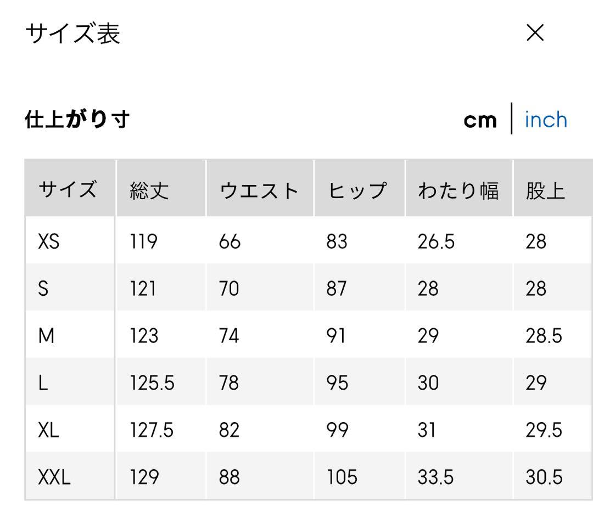The height and width of the screenshot is (528, 593).
Task: Click the サイズ column header
Action: click(68, 190)
